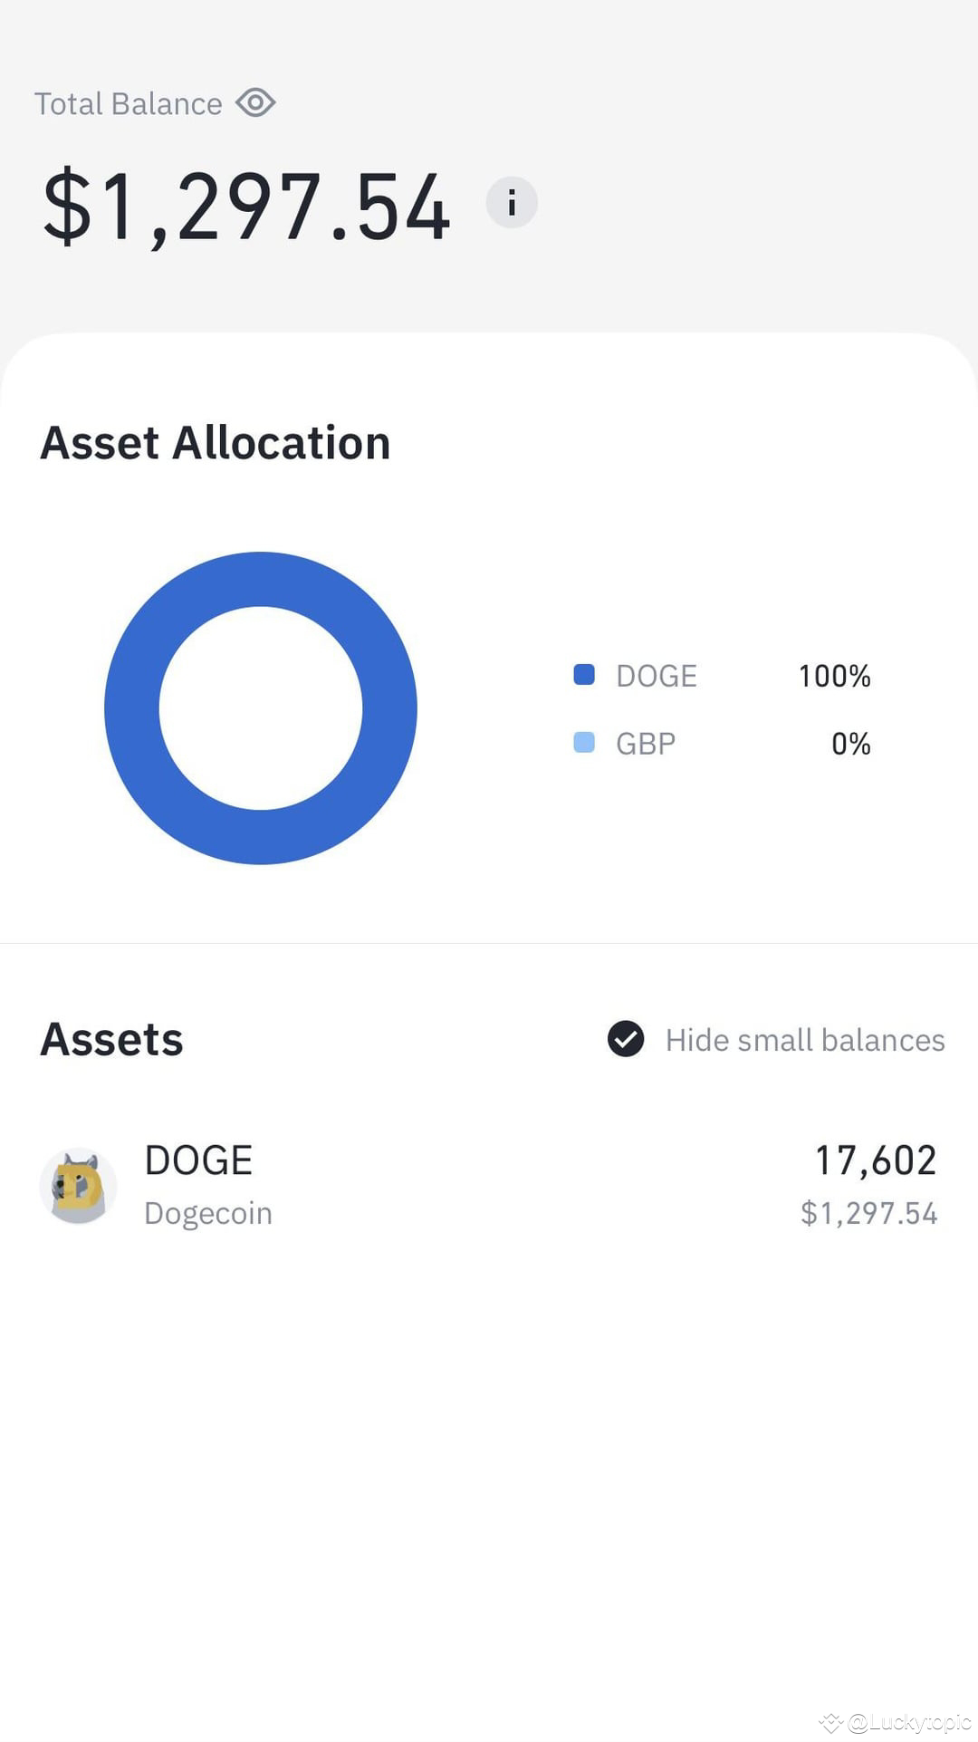Uncheck Hide small balances checkbox
The height and width of the screenshot is (1742, 978).
click(626, 1039)
